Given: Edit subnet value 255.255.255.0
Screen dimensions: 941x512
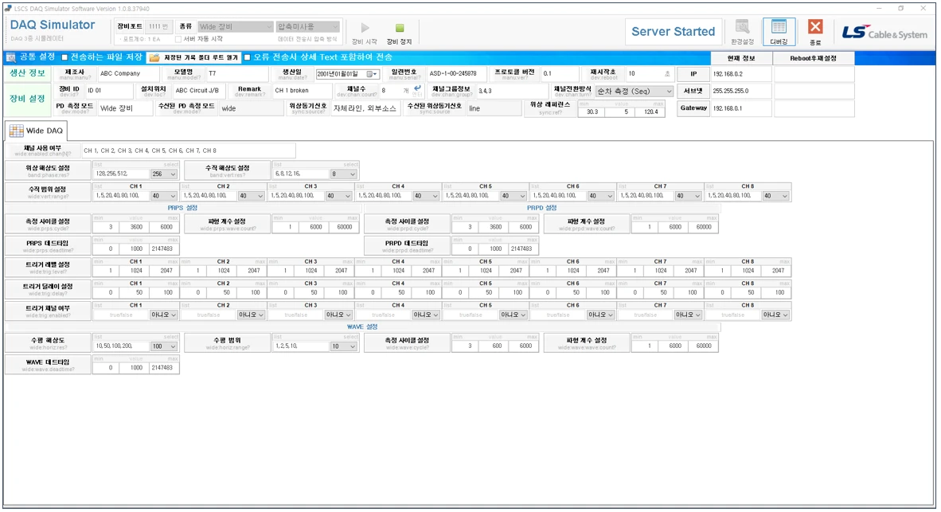Looking at the screenshot, I should point(741,92).
